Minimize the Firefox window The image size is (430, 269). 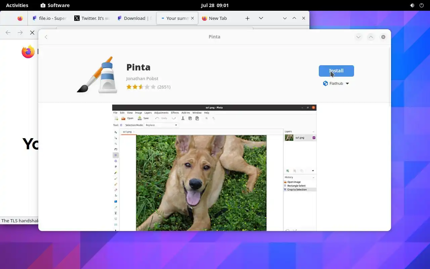tap(285, 18)
